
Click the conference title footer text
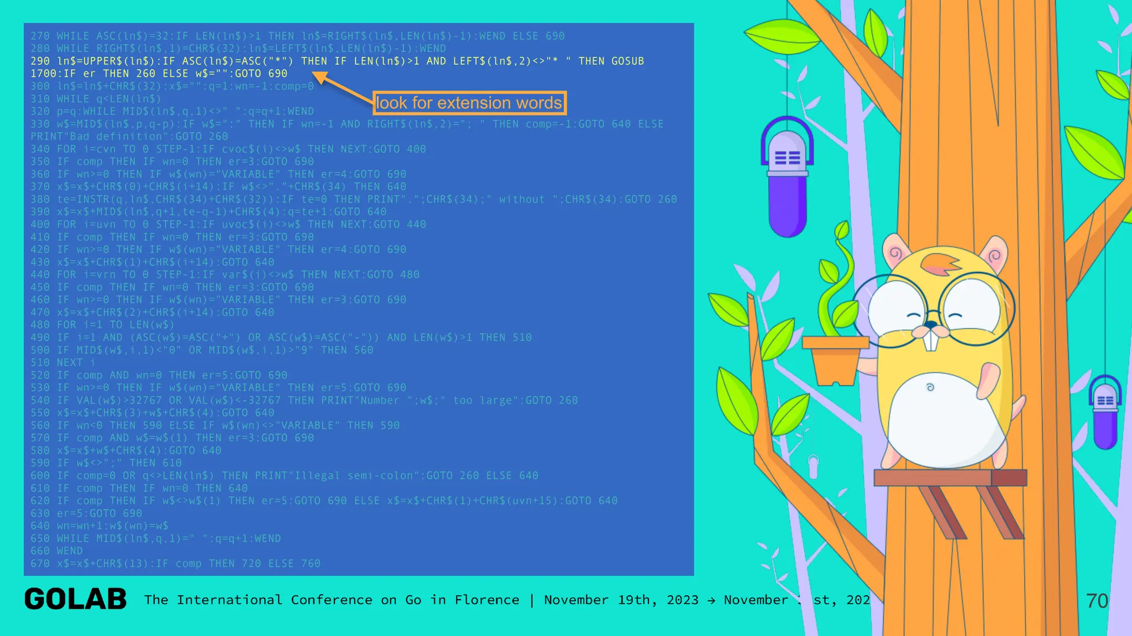(x=332, y=600)
